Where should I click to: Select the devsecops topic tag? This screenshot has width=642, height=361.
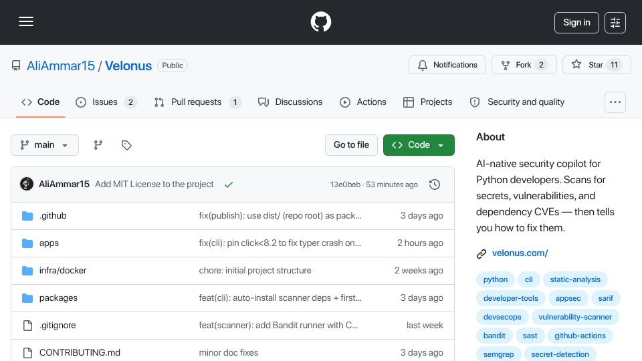click(502, 317)
